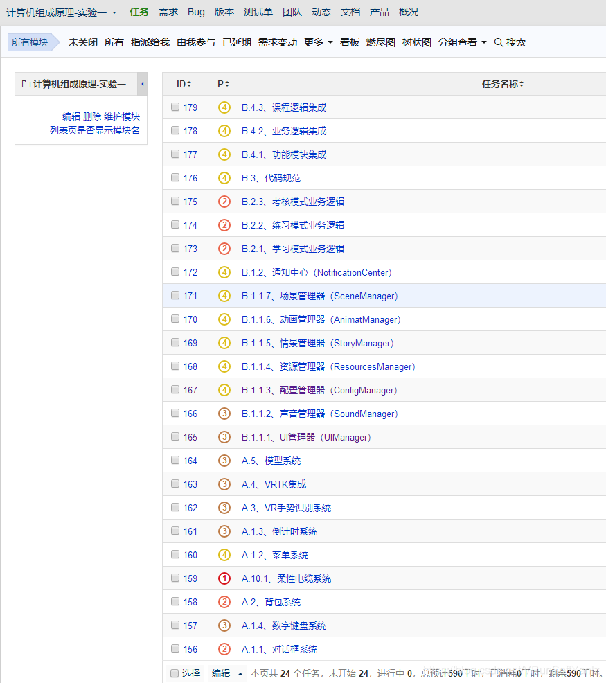Click the ID text 170
606x683 pixels.
pos(190,319)
